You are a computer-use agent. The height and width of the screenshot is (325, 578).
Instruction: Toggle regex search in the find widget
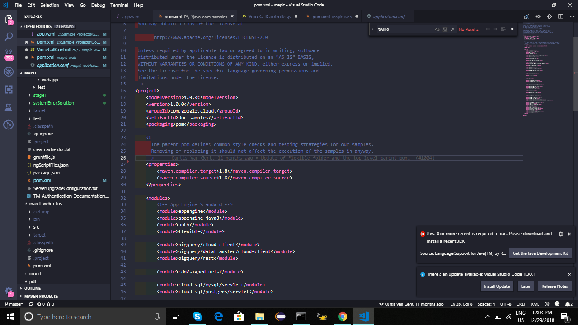click(x=453, y=29)
